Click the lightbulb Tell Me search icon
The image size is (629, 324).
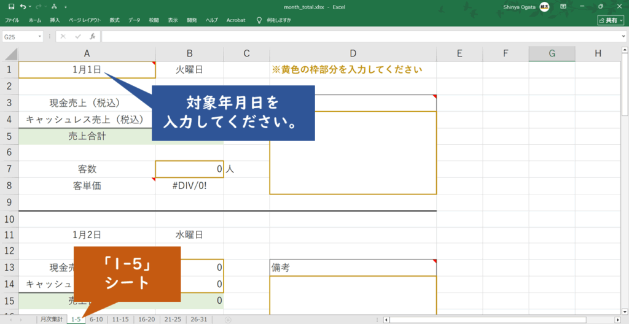click(259, 20)
